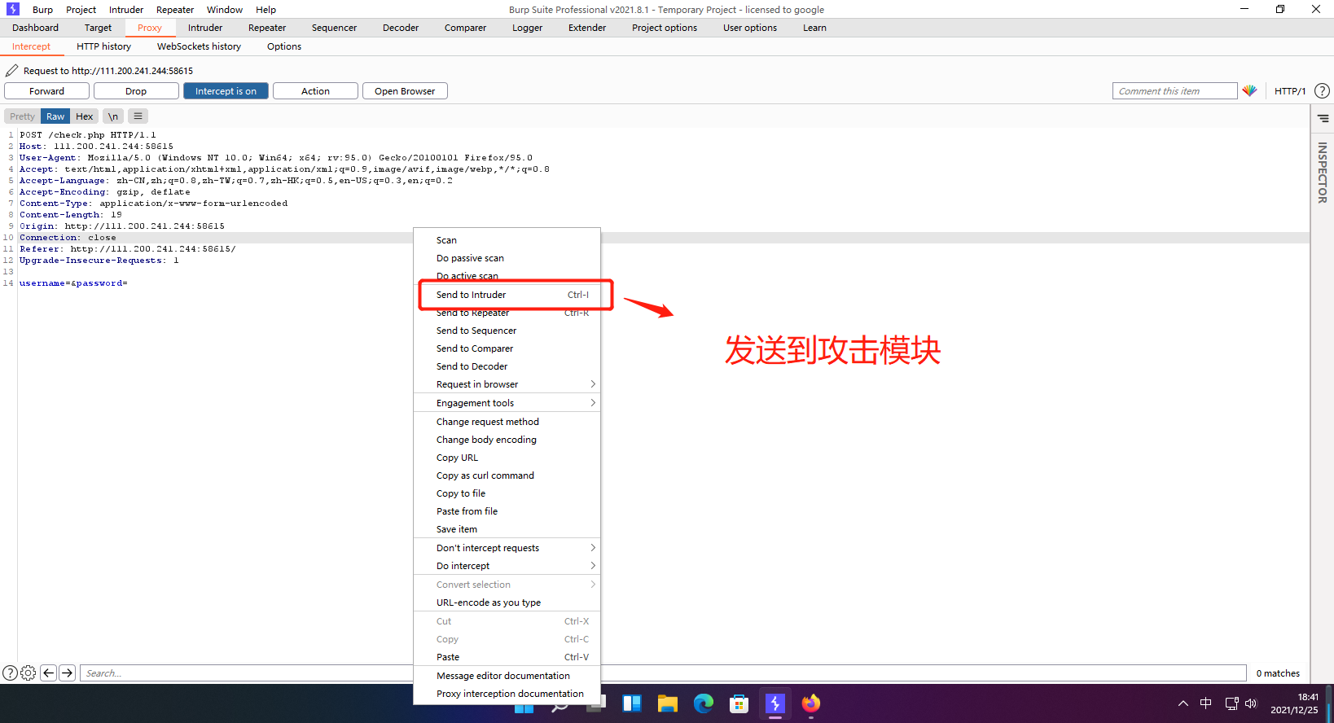This screenshot has height=723, width=1334.
Task: Open the Repeater main tab
Action: click(267, 28)
